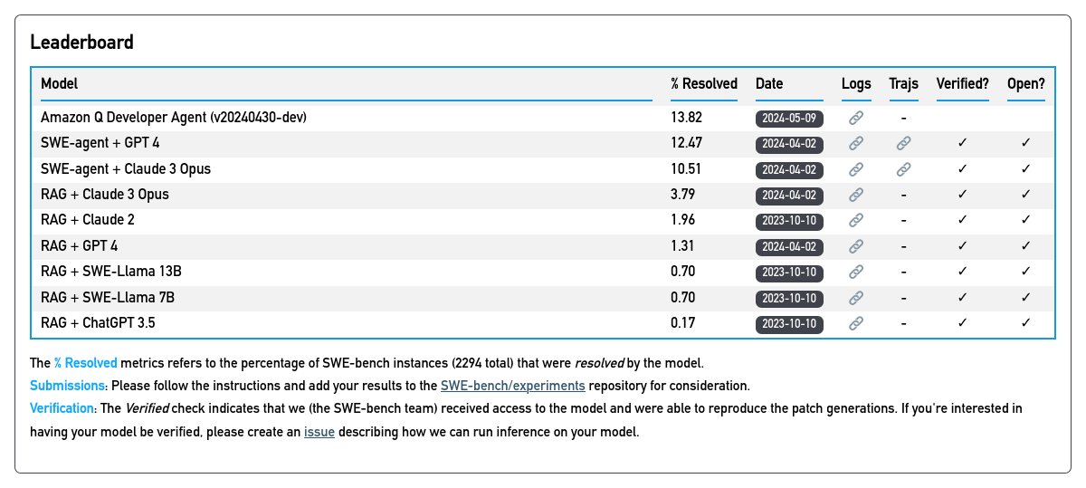Click Open checkmark for RAG + Claude 3 Opus

1026,195
